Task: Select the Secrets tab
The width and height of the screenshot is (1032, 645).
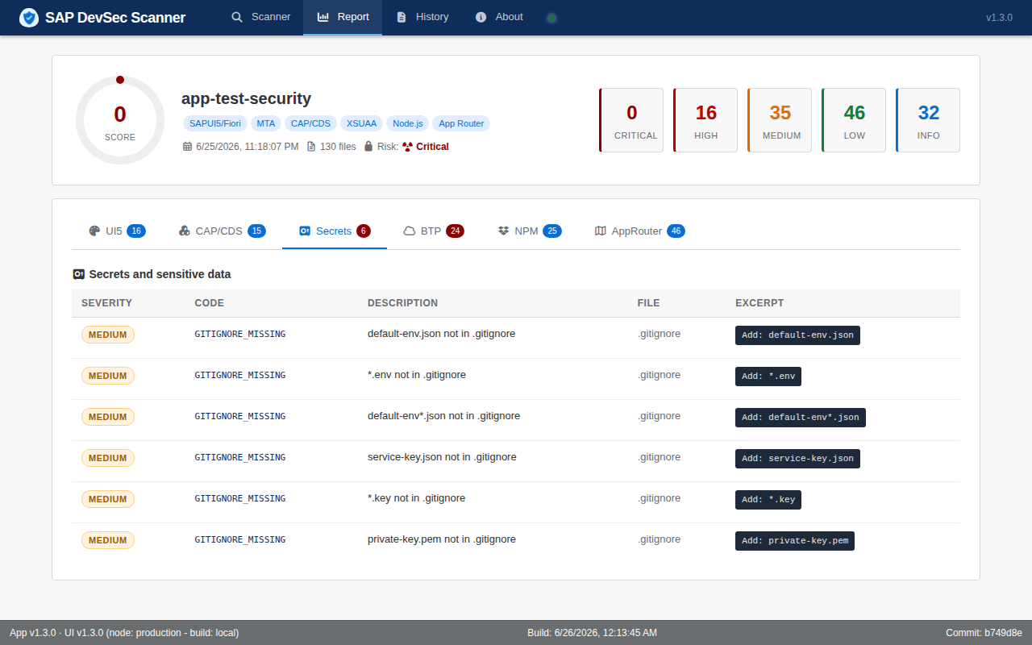Action: pos(335,231)
